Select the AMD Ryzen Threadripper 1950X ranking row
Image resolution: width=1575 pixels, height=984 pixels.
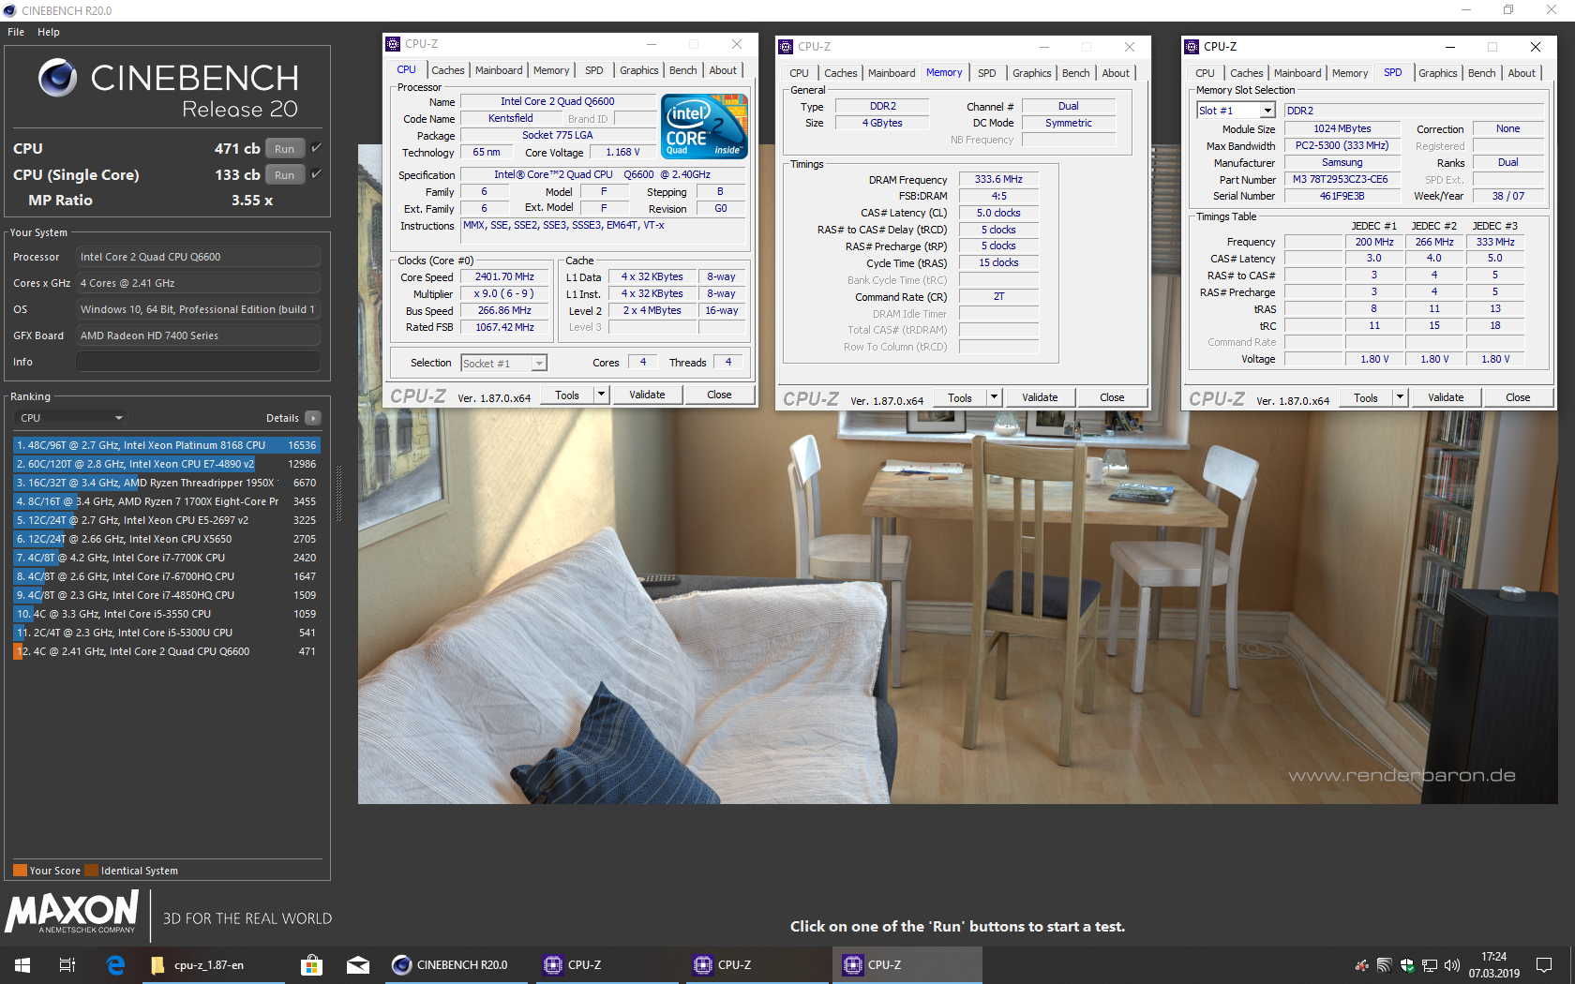[x=166, y=483]
